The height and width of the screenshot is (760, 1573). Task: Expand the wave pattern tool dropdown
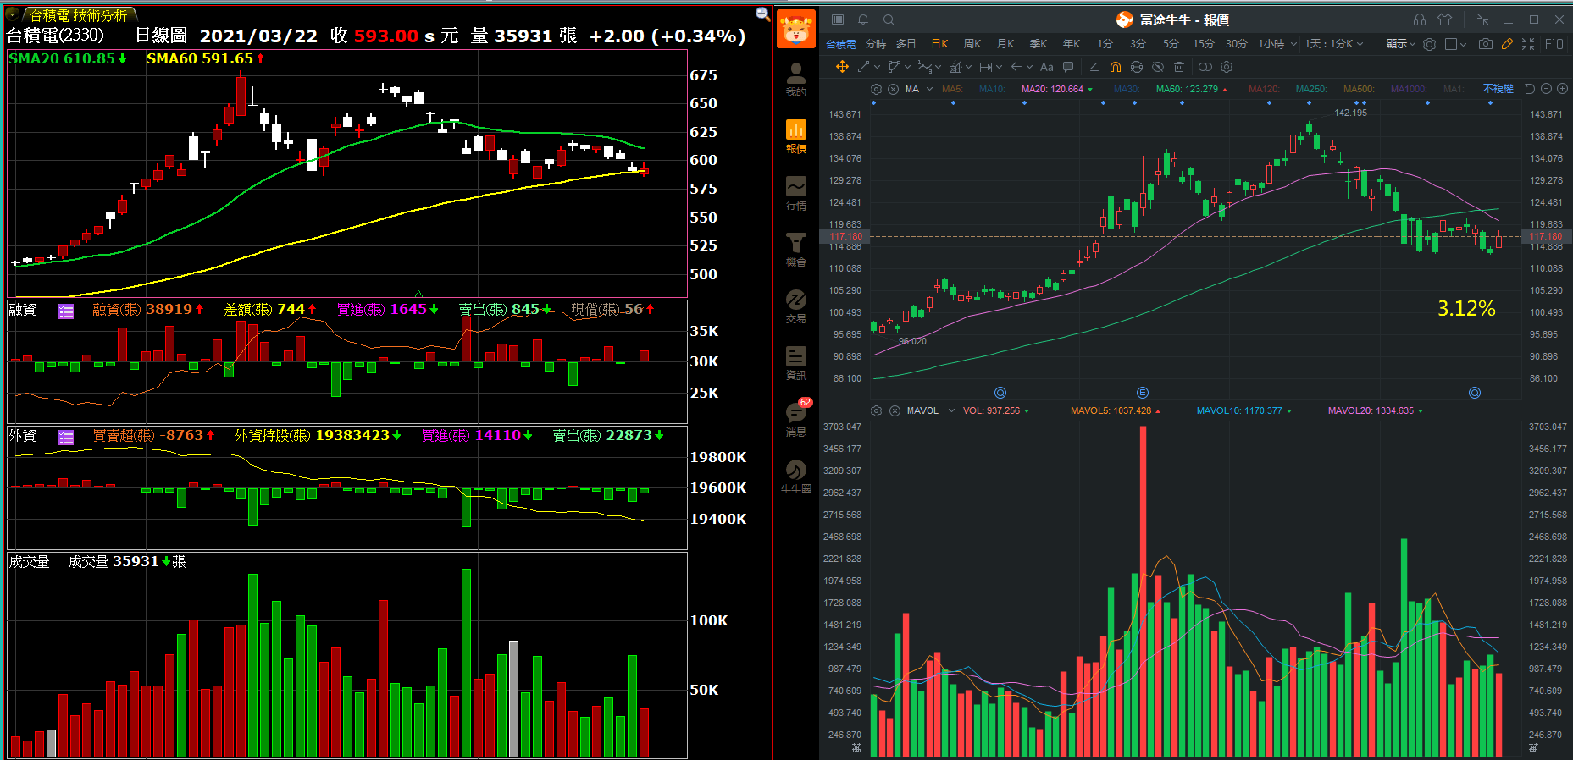(x=939, y=67)
